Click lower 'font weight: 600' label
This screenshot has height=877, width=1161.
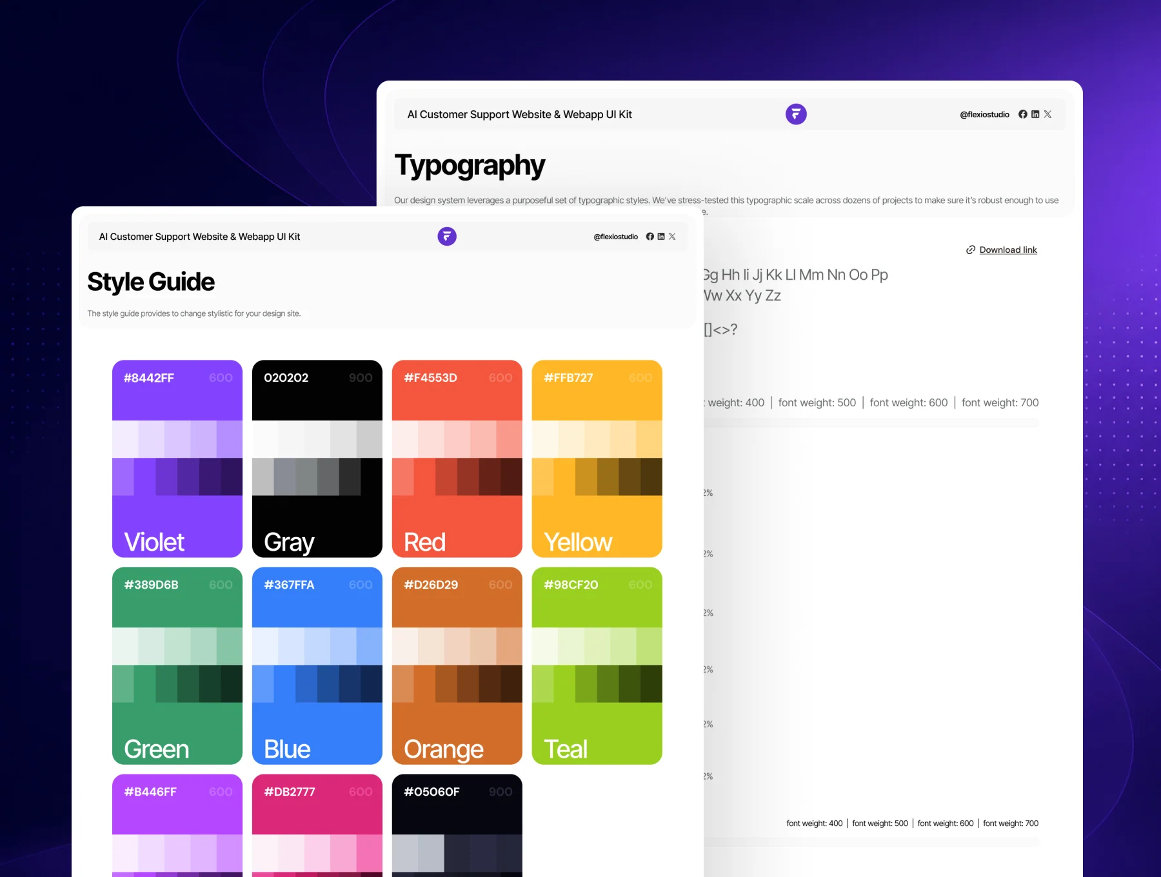coord(945,823)
